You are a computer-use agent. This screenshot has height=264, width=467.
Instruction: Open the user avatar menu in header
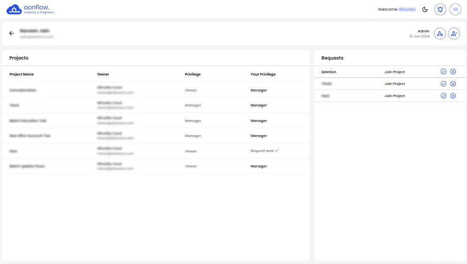(x=455, y=9)
